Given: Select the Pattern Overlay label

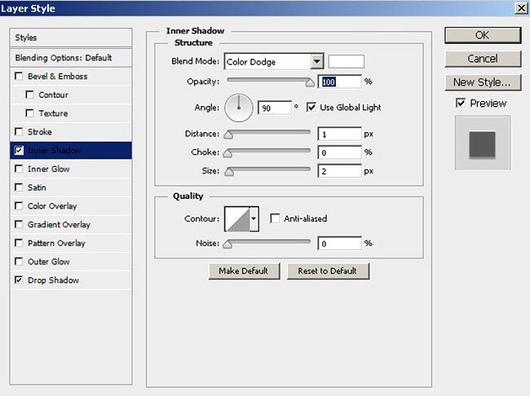Looking at the screenshot, I should [x=56, y=244].
